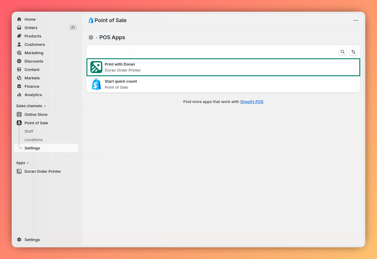This screenshot has width=377, height=259.
Task: Click Point of Sale channel label
Action: tap(36, 123)
